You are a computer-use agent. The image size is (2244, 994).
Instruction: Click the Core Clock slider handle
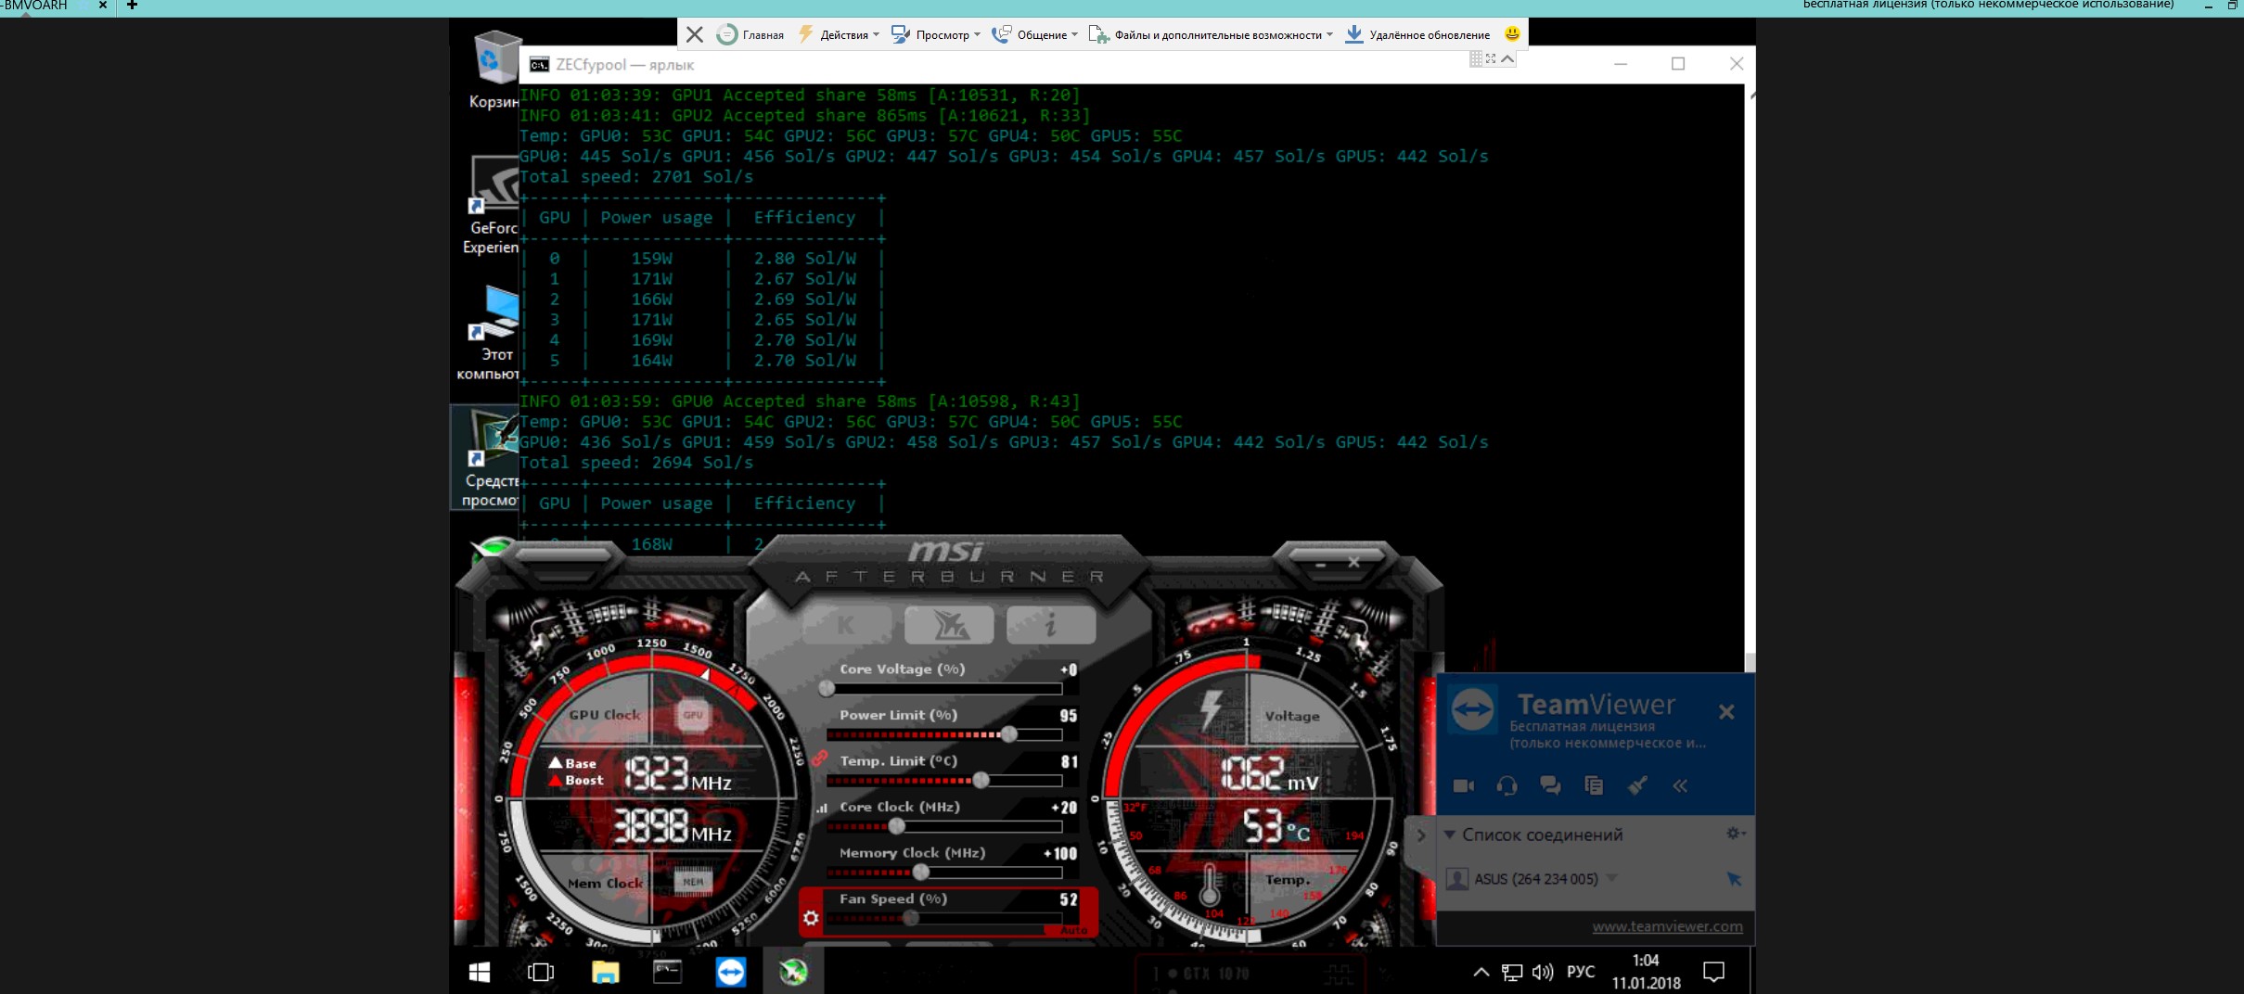click(896, 825)
